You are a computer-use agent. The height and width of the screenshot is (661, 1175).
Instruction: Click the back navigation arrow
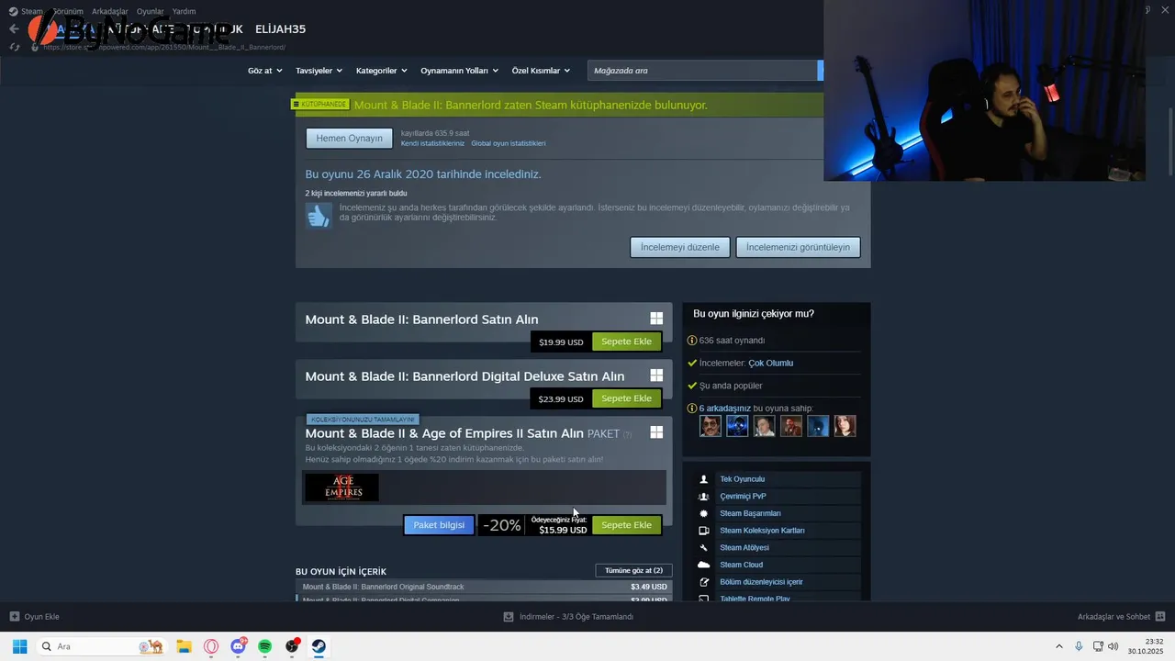pos(14,29)
